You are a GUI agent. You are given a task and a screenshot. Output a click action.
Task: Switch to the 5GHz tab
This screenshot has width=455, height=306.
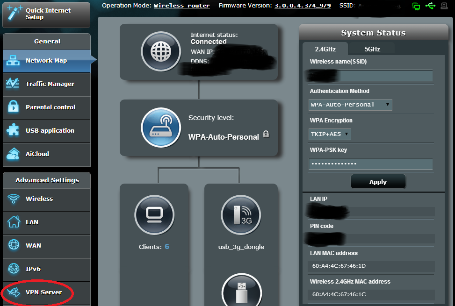point(372,49)
